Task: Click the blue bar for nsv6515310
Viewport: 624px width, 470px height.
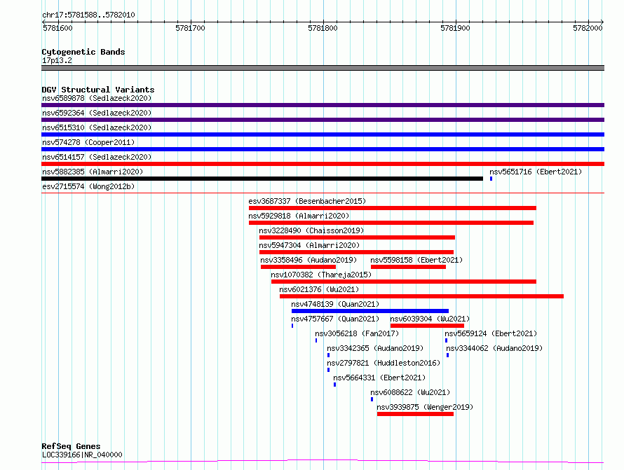Action: click(323, 134)
